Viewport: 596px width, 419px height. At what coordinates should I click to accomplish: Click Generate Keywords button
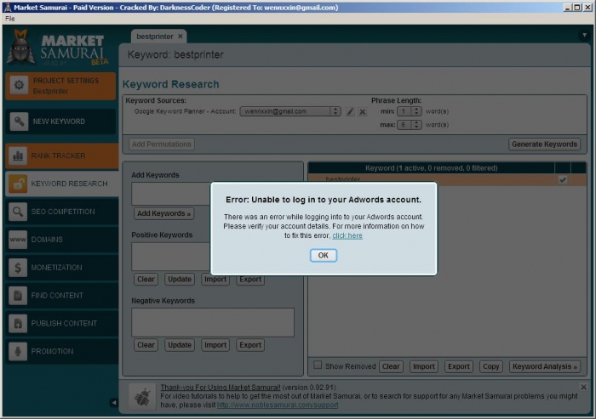tap(544, 144)
